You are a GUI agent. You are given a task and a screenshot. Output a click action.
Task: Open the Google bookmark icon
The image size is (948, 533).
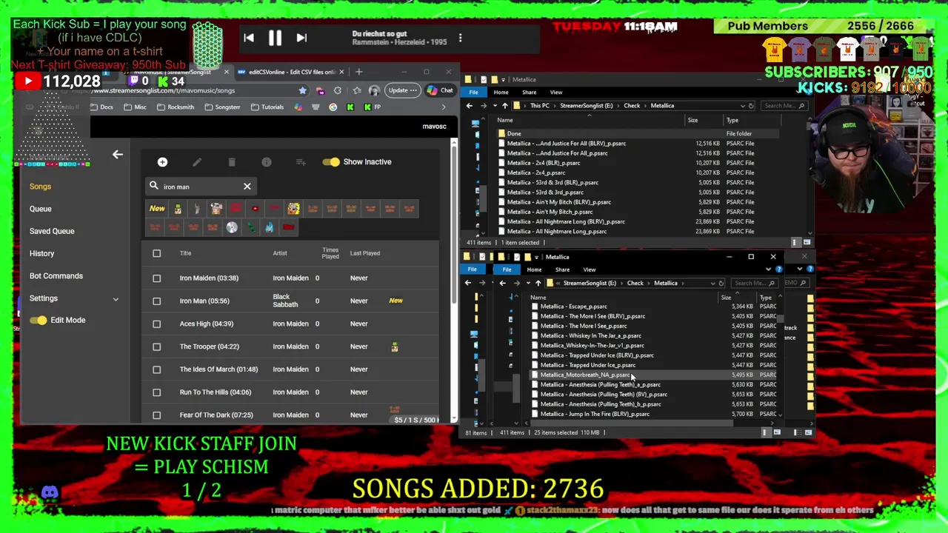click(x=333, y=107)
